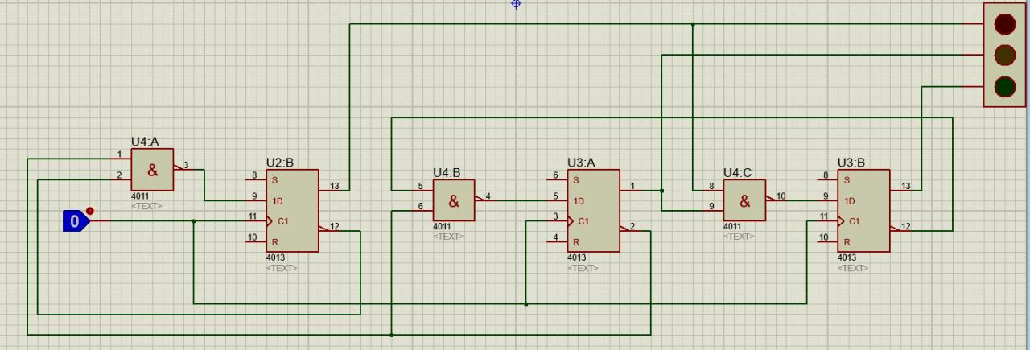Click input pin 1 of U4:A

(x=119, y=156)
